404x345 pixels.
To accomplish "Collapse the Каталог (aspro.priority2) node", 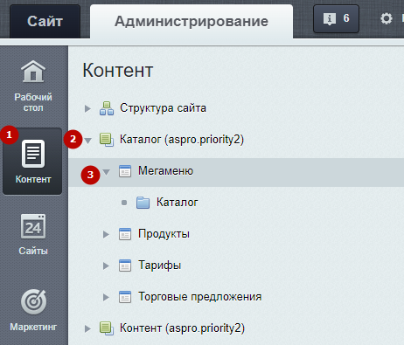I will (87, 141).
